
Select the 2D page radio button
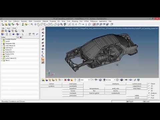(149, 88)
